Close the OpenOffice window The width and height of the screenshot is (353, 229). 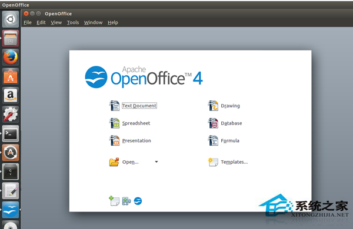(x=26, y=14)
